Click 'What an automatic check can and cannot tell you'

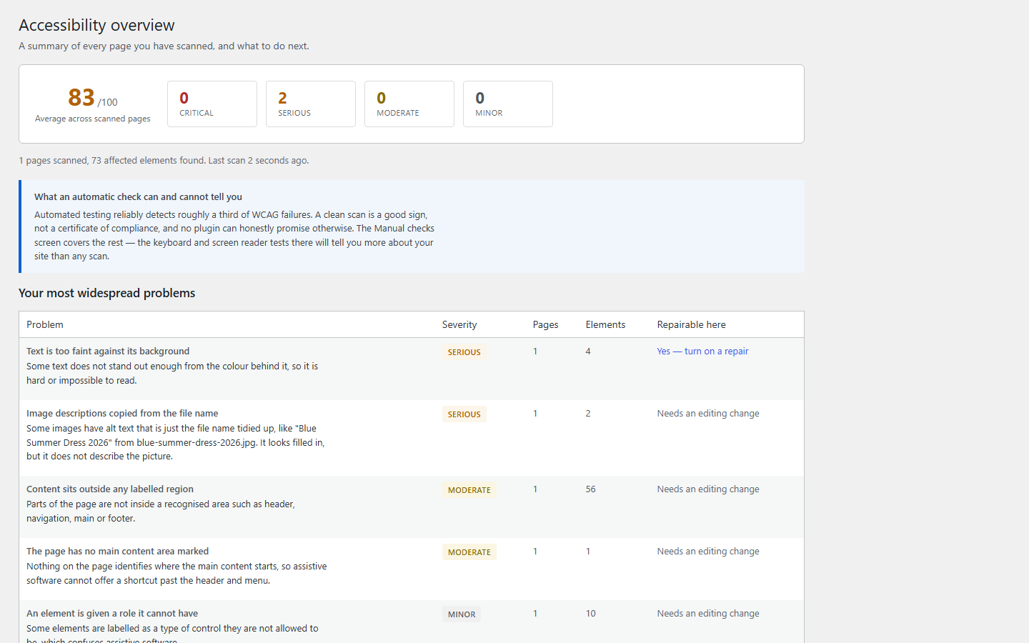138,197
